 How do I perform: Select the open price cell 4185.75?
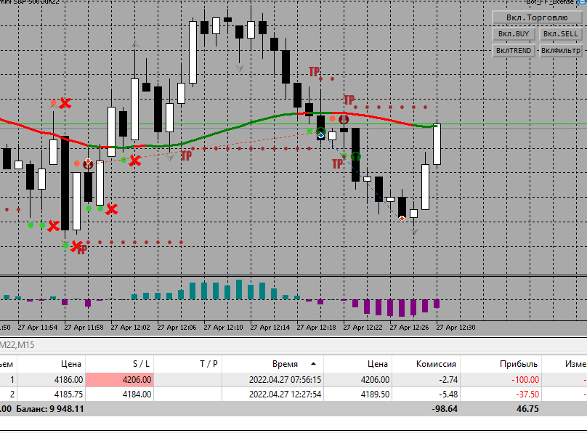[x=52, y=394]
